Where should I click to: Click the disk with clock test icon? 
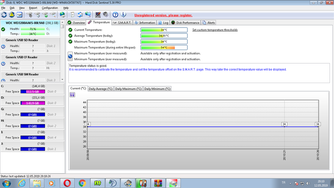(x=37, y=15)
